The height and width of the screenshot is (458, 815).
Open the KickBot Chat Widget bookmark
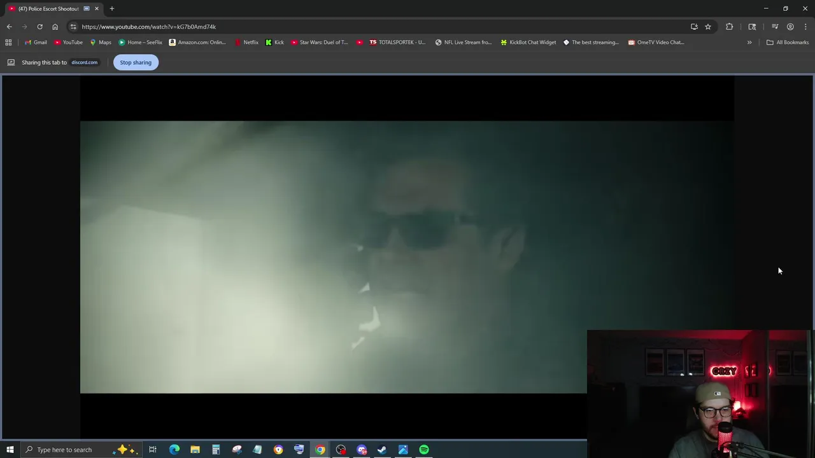pos(528,43)
